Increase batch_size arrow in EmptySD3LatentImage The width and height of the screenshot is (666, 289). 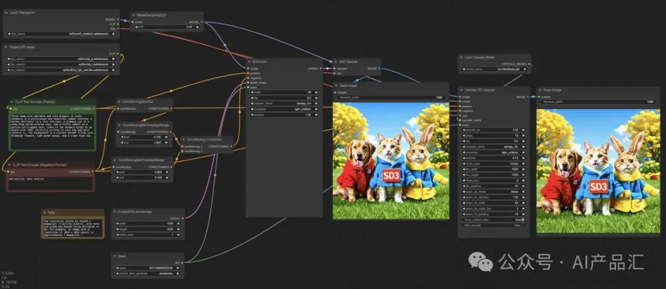click(x=178, y=234)
